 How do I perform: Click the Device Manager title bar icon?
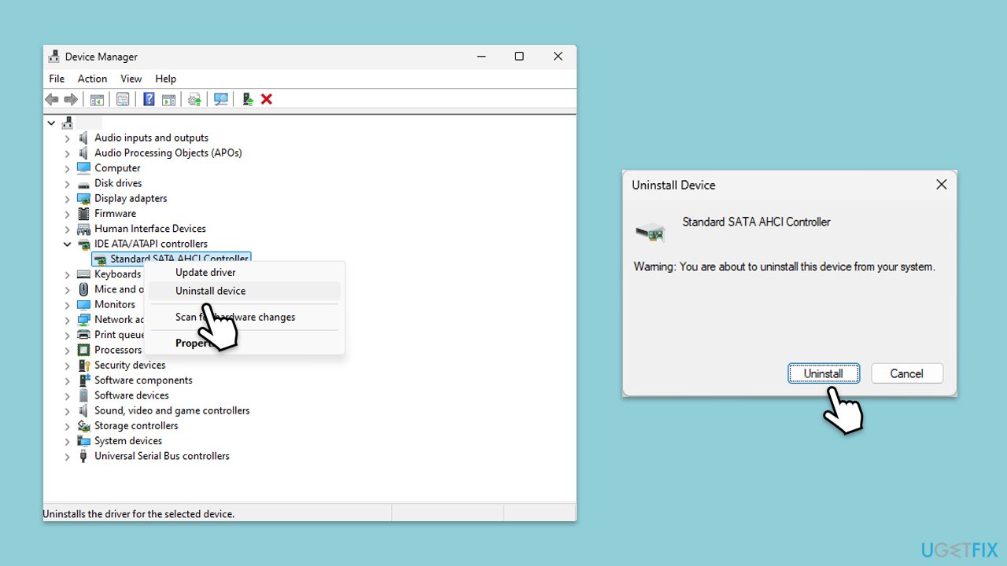pyautogui.click(x=53, y=57)
